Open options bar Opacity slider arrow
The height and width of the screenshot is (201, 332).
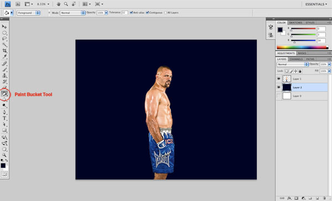(x=106, y=13)
